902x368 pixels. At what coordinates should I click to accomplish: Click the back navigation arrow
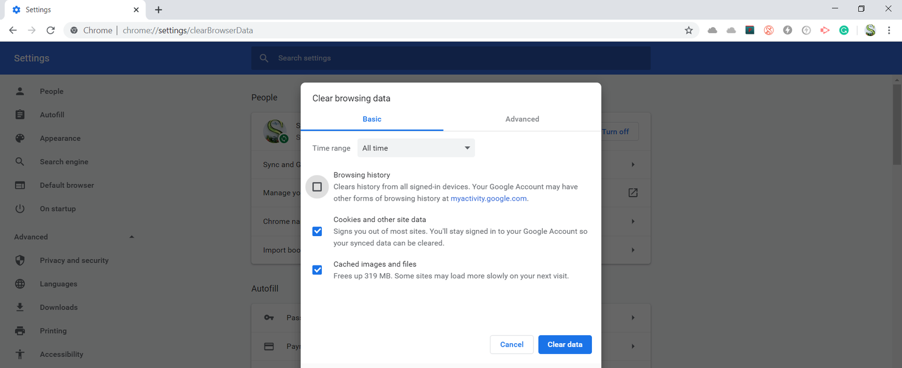pyautogui.click(x=13, y=30)
